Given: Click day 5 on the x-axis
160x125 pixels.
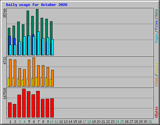Looking at the screenshot, I should point(29,122).
